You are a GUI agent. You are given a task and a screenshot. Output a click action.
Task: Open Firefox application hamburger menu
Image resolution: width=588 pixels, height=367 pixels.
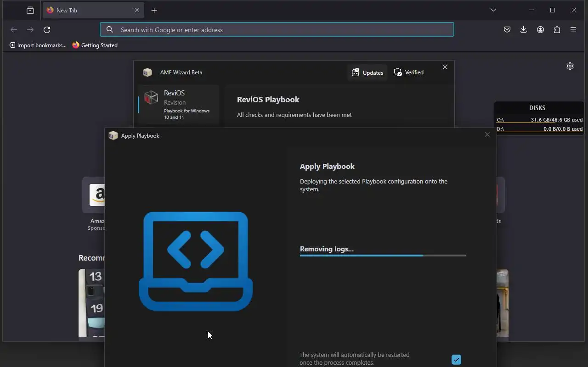click(x=573, y=29)
